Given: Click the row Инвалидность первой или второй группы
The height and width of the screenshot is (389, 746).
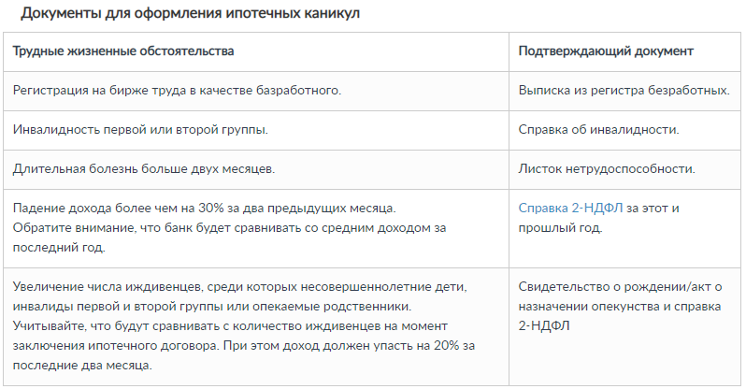Looking at the screenshot, I should pyautogui.click(x=372, y=130).
